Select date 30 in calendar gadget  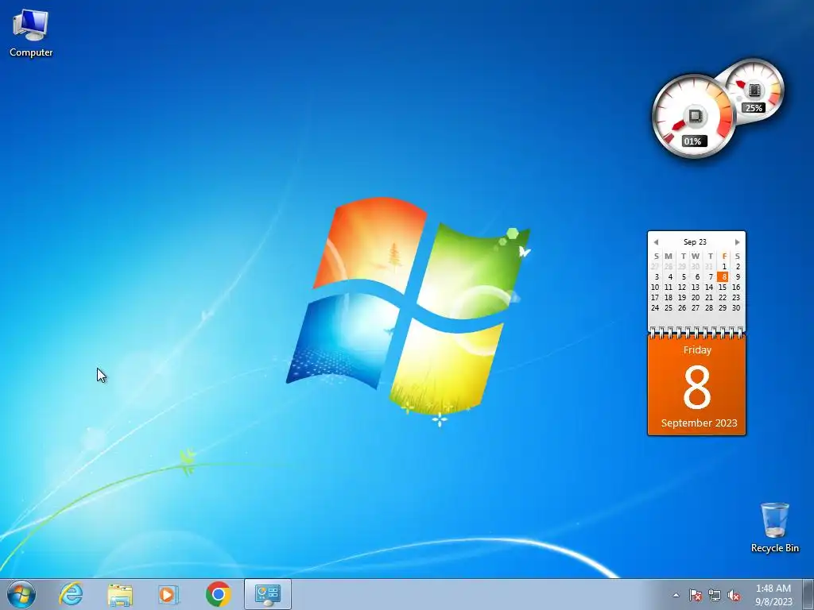pyautogui.click(x=736, y=307)
